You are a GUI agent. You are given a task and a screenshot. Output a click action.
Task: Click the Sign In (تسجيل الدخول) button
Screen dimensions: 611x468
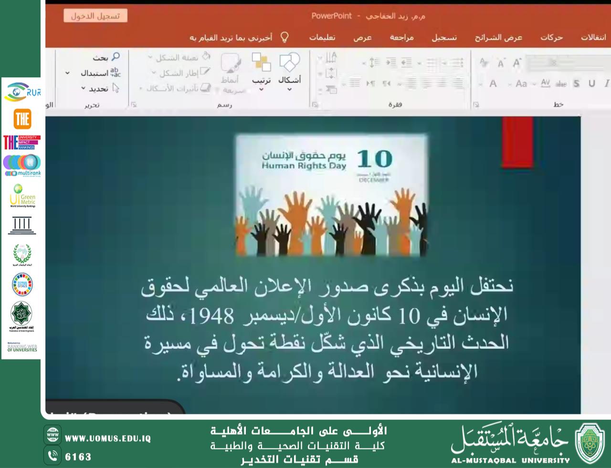pyautogui.click(x=95, y=16)
